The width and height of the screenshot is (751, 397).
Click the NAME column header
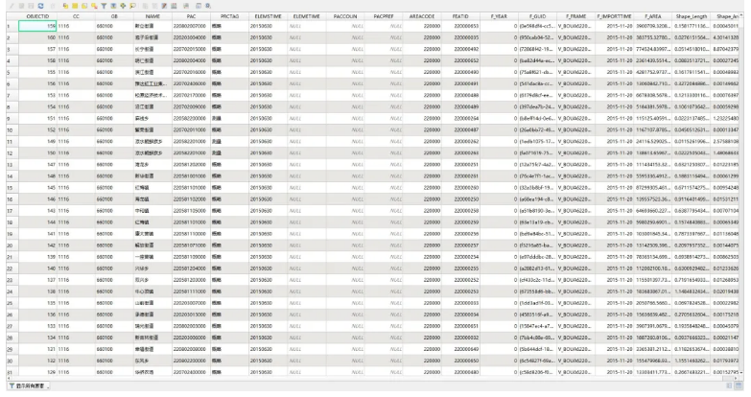tap(153, 17)
